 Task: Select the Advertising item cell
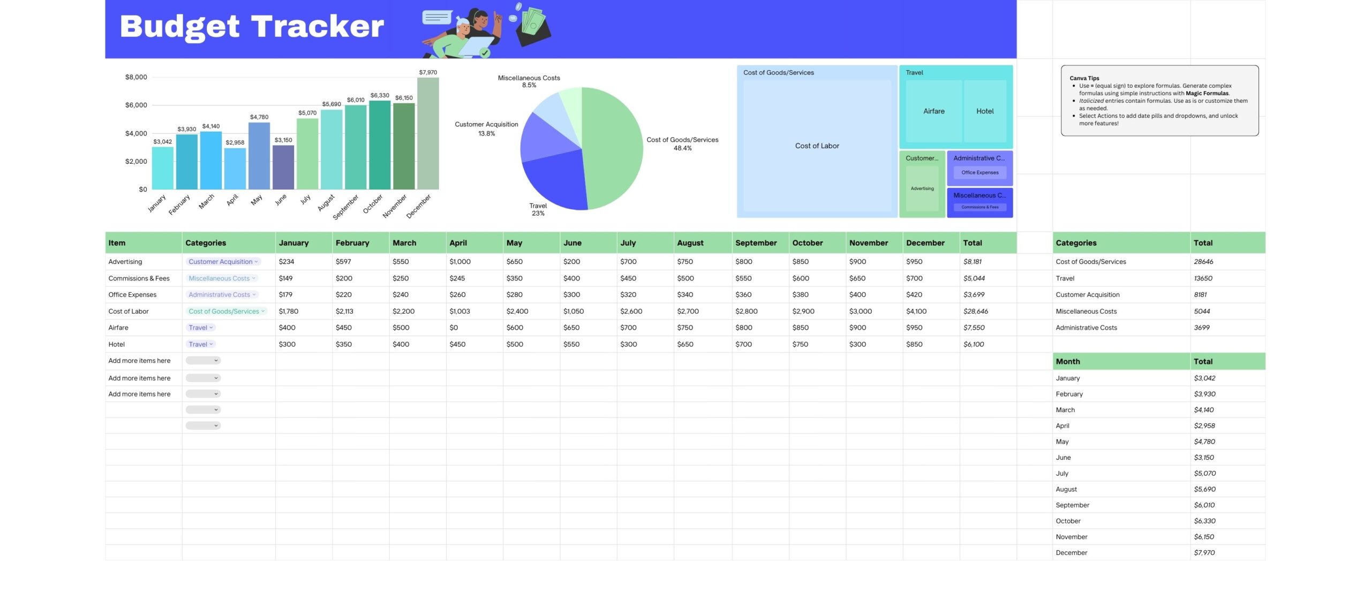(x=125, y=261)
